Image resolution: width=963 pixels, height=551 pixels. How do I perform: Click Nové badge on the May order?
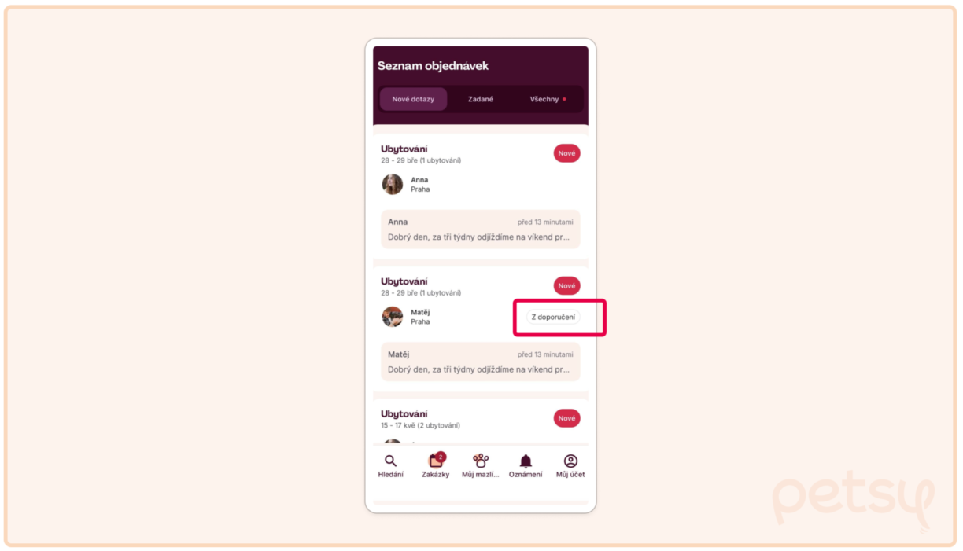[x=566, y=418]
